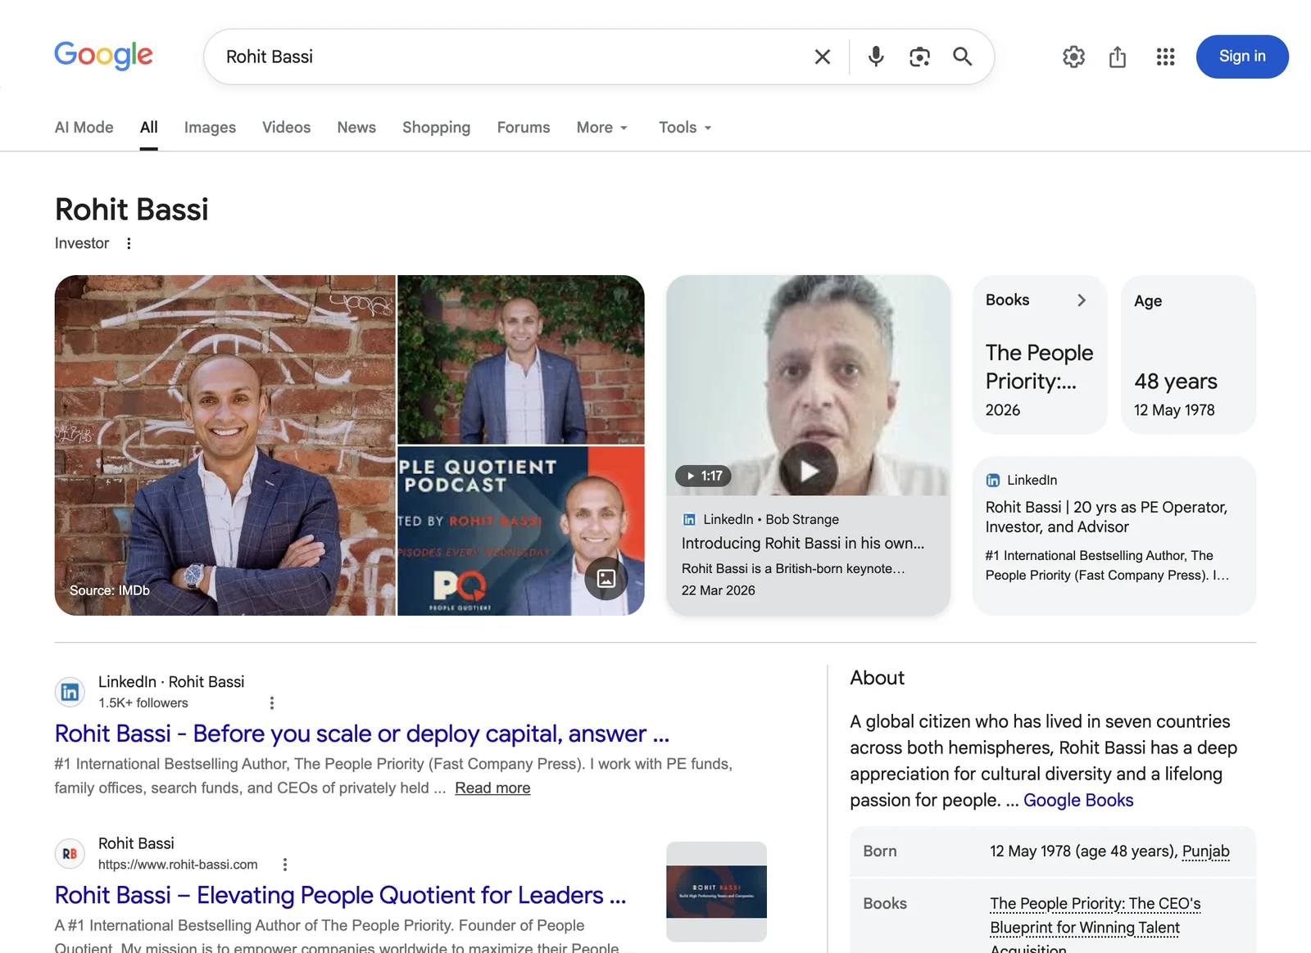Open the Shopping tab
Screen dimensions: 1311x953
coord(436,127)
